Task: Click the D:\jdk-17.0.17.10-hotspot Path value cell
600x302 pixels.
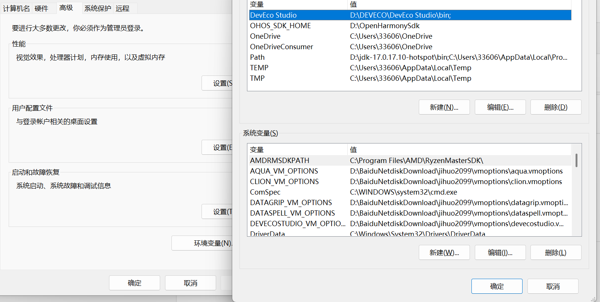Action: point(458,57)
